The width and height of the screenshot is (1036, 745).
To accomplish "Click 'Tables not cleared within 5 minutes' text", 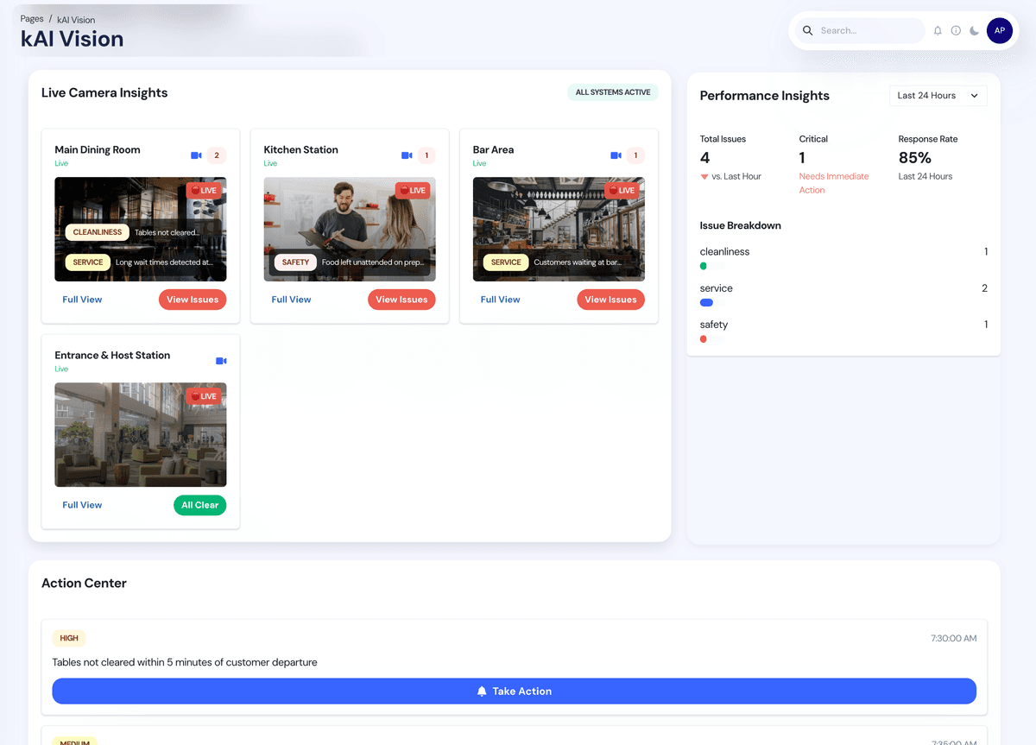I will (x=185, y=663).
